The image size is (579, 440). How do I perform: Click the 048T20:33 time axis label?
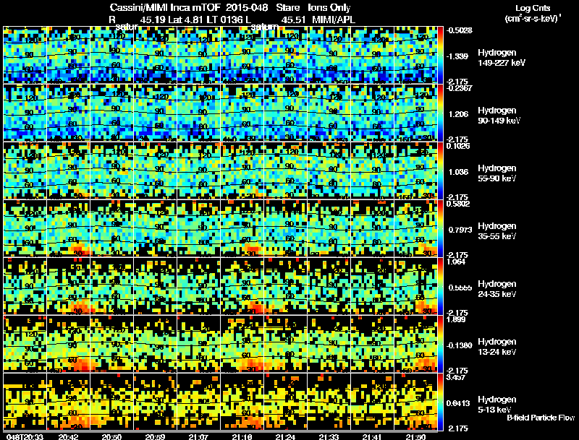25,436
